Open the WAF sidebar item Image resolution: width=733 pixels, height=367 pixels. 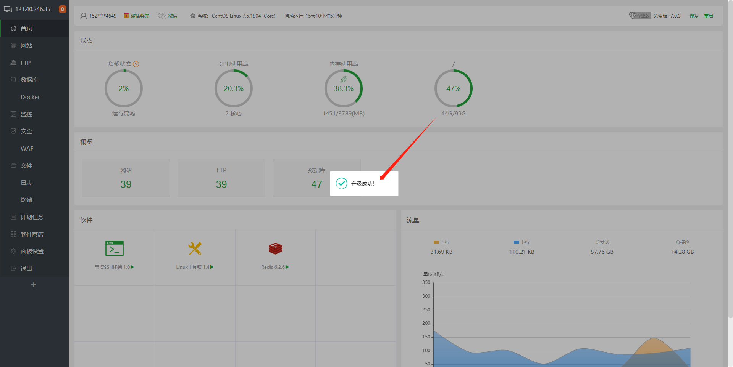coord(34,148)
